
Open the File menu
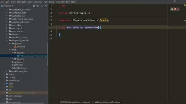pos(2,2)
